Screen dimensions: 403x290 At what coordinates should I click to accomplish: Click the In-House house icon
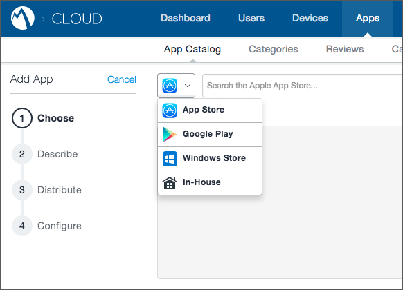pyautogui.click(x=170, y=183)
